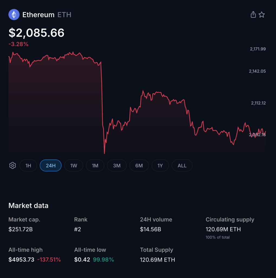
Task: Select the ETH diamond symbol in the logo
Action: (14, 14)
